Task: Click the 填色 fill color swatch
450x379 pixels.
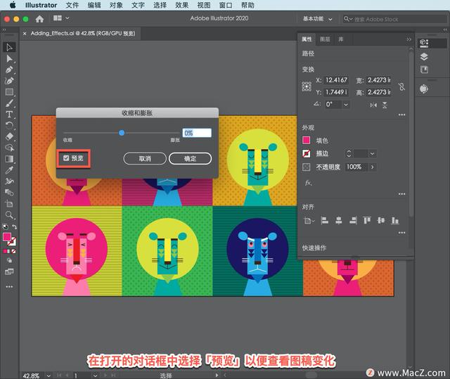Action: pos(307,141)
